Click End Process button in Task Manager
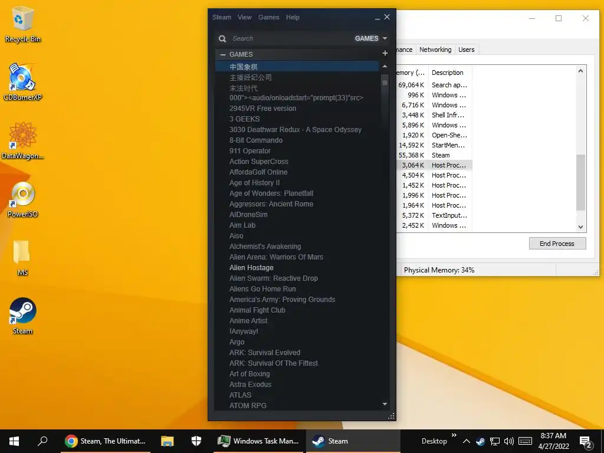 [557, 244]
